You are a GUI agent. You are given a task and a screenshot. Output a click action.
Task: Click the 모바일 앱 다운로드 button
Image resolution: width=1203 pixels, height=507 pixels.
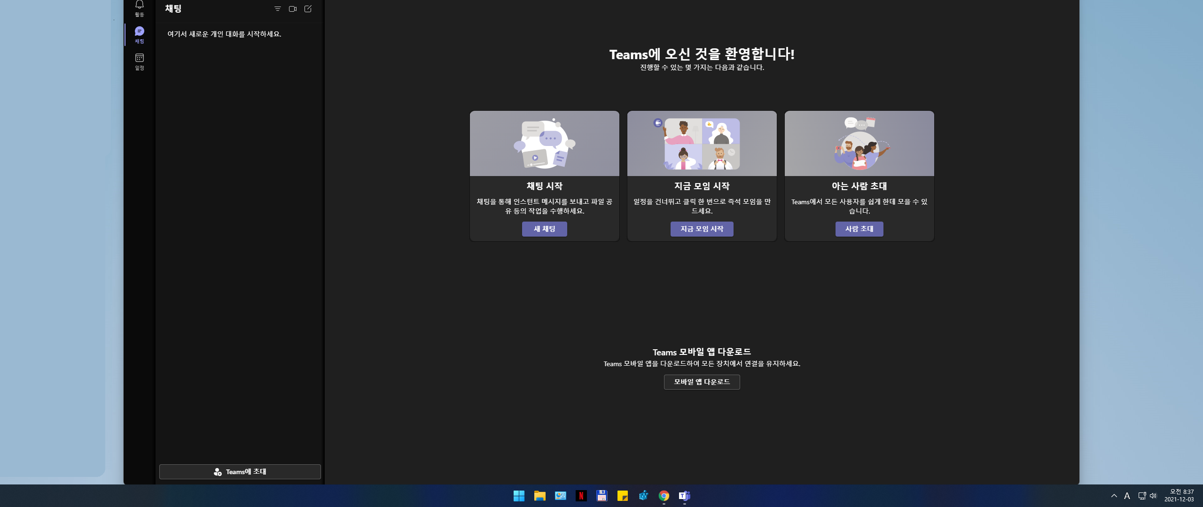702,382
